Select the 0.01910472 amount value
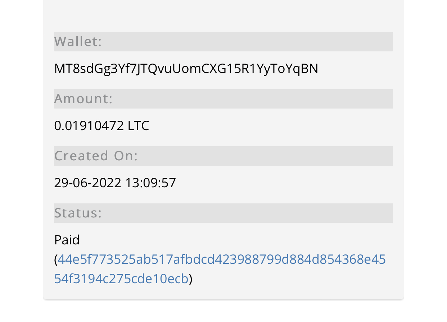447x322 pixels. pyautogui.click(x=89, y=126)
